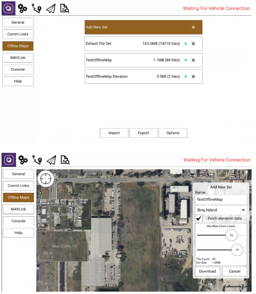Open Plan waypoint icon in upper toolbar
Image resolution: width=256 pixels, height=294 pixels.
[x=37, y=8]
